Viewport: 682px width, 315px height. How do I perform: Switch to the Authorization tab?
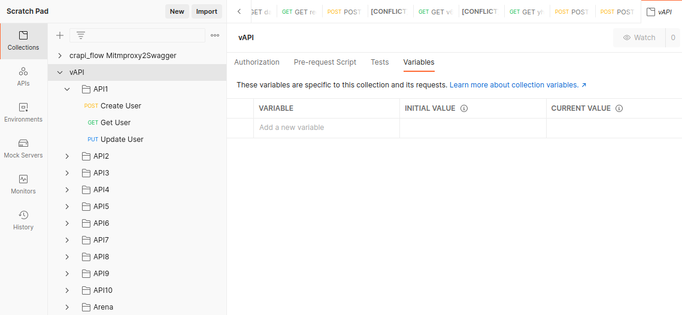pos(256,62)
